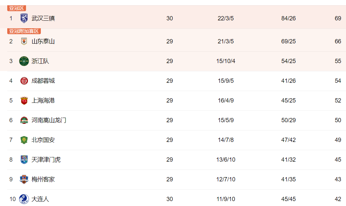Click the Chengdu Rongcheng (成都蓉城) red logo

click(x=24, y=81)
